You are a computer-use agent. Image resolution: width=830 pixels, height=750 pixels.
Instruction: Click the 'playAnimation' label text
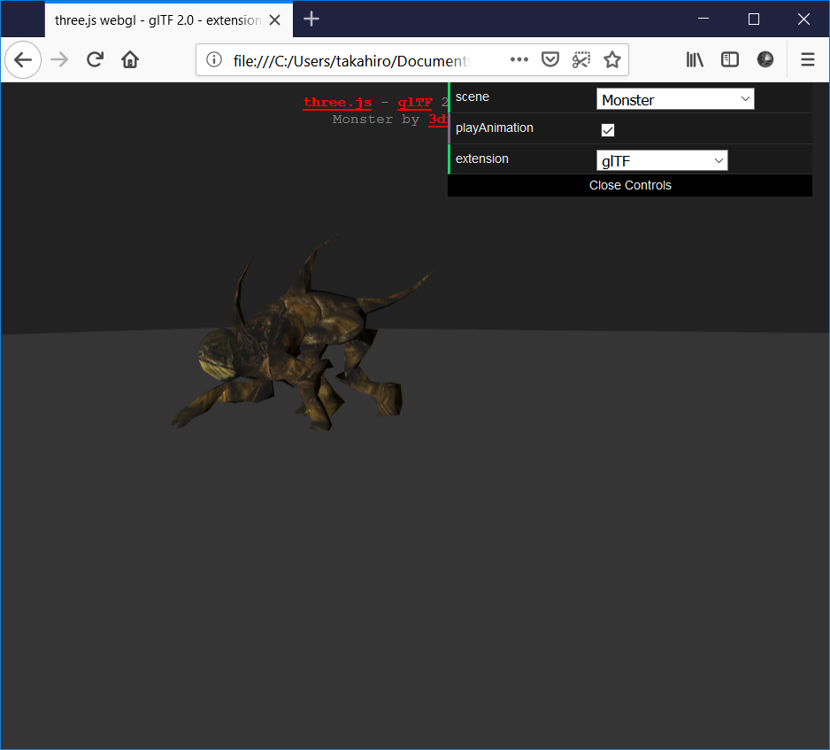point(494,128)
